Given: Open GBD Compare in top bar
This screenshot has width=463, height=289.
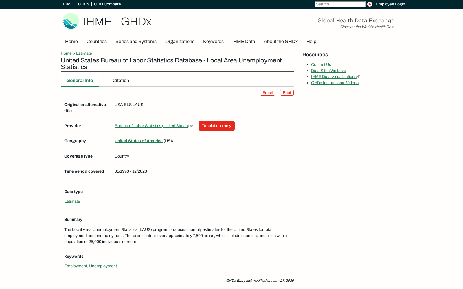Looking at the screenshot, I should (x=107, y=4).
